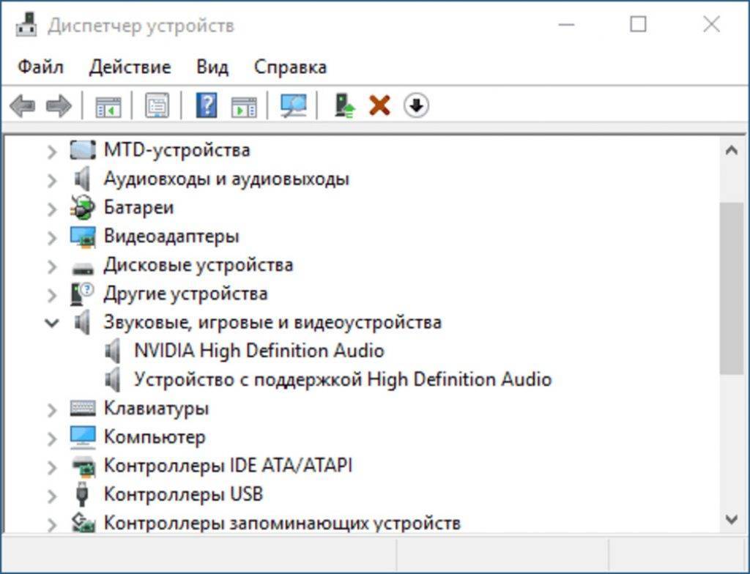
Task: Open the Вид menu
Action: pos(212,67)
